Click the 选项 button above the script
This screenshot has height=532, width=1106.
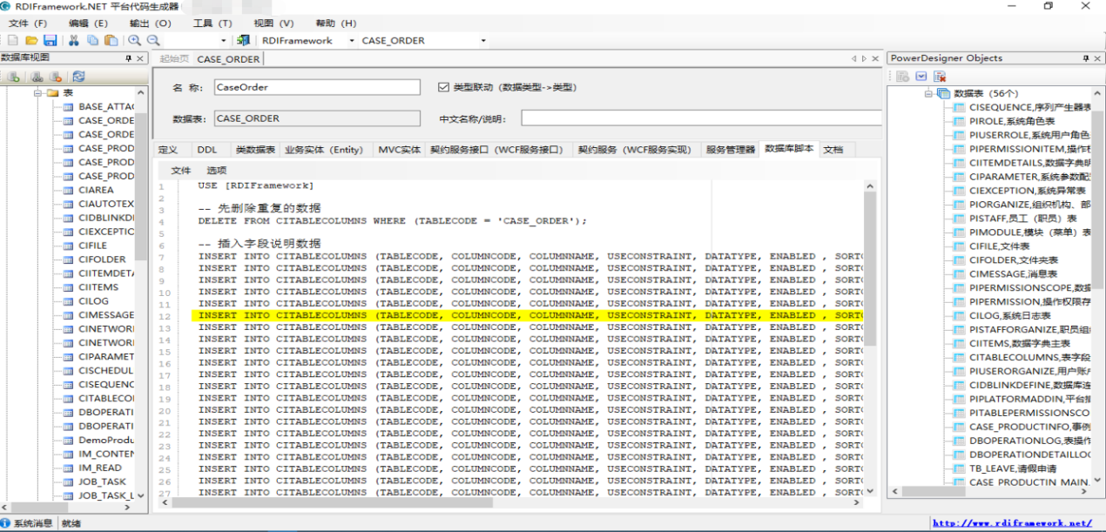point(216,171)
